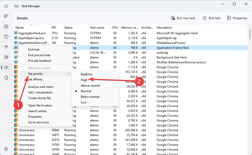The width and height of the screenshot is (252, 155).
Task: Select Normal priority option
Action: coord(95,91)
